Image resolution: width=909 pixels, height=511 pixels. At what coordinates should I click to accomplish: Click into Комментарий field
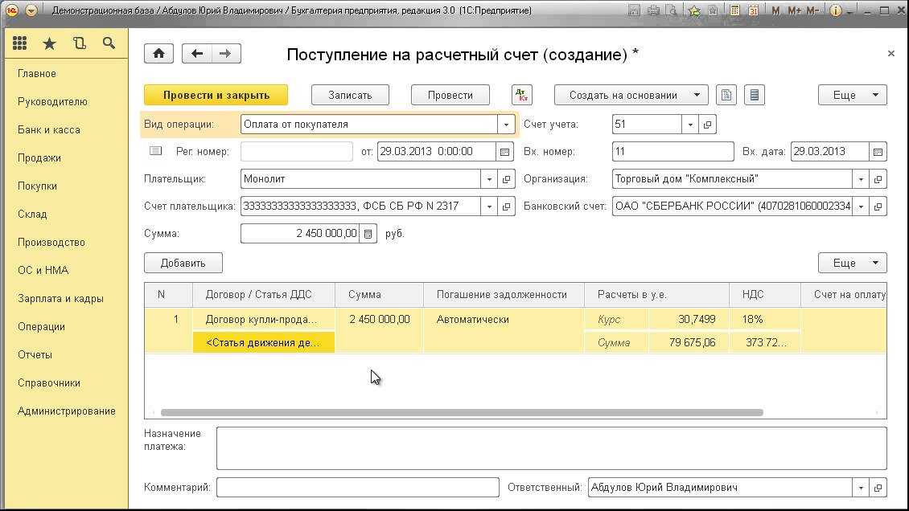click(x=358, y=488)
